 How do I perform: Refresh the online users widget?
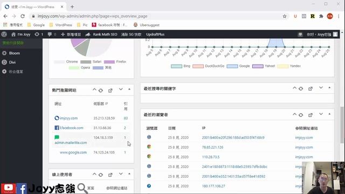[x=101, y=175]
